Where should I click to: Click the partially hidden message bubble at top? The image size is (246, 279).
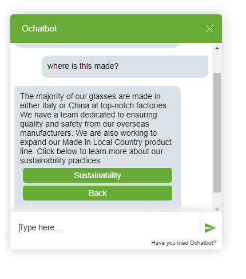coord(97,45)
